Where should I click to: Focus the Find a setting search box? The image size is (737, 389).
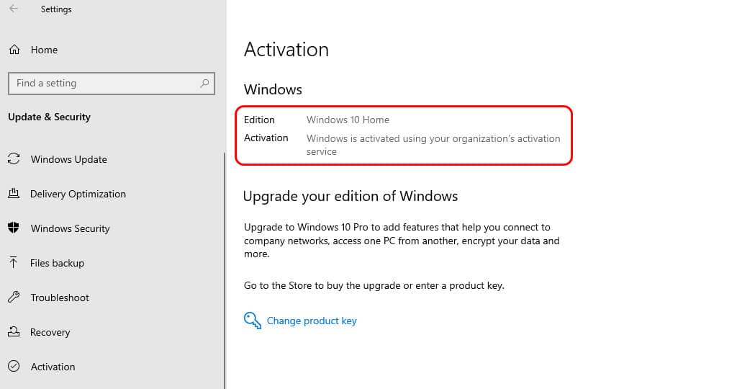click(x=112, y=84)
